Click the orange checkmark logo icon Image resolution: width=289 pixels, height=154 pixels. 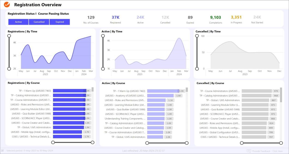pos(7,5)
